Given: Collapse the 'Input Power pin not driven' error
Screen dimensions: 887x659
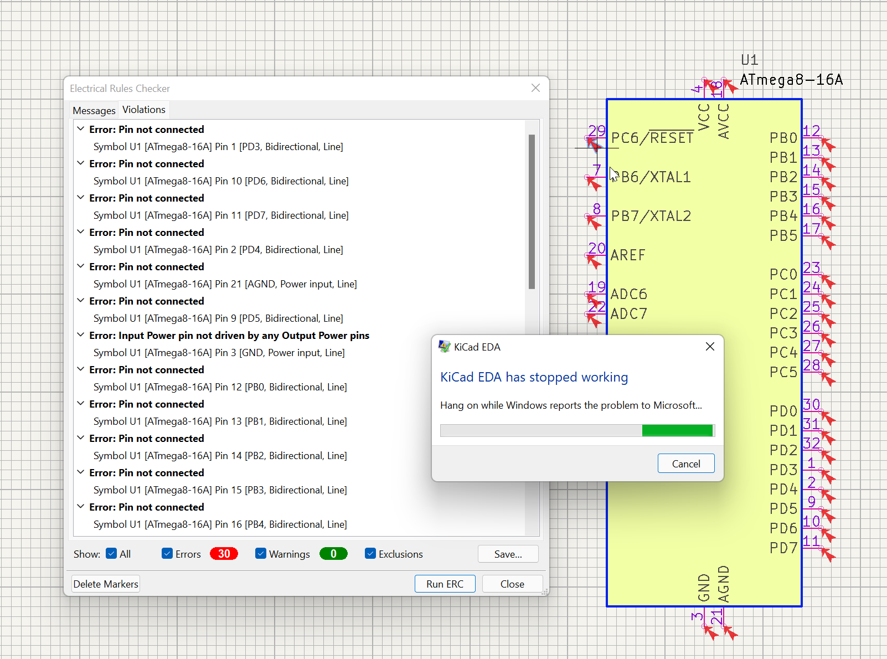Looking at the screenshot, I should [81, 335].
